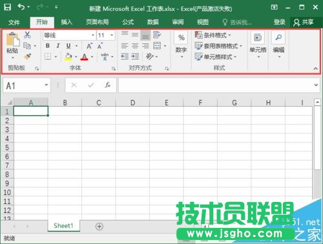Open 条件格式 conditional formatting
This screenshot has width=323, height=244.
[x=213, y=35]
